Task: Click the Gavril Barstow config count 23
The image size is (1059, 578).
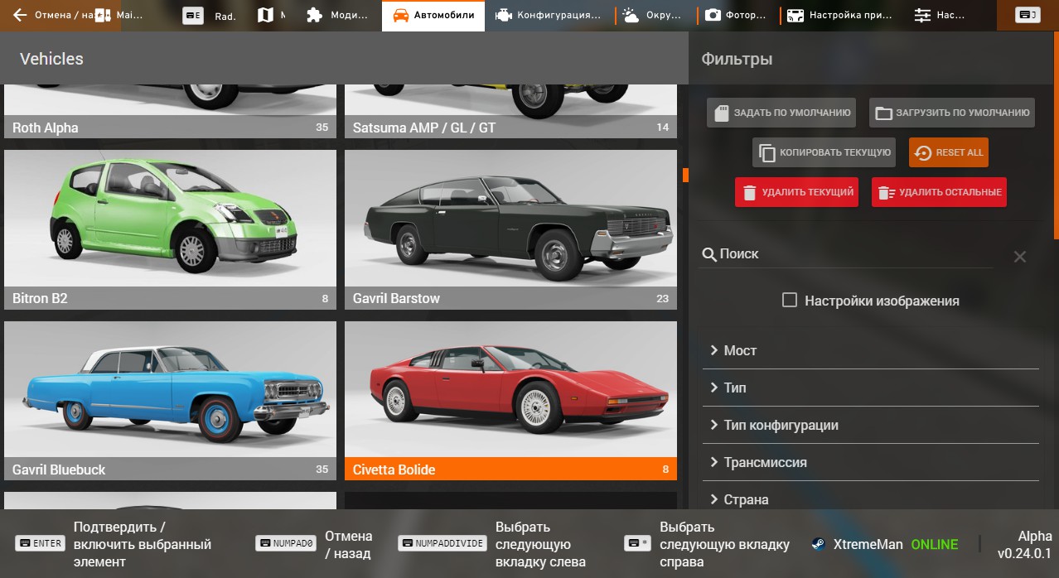Action: (x=662, y=299)
